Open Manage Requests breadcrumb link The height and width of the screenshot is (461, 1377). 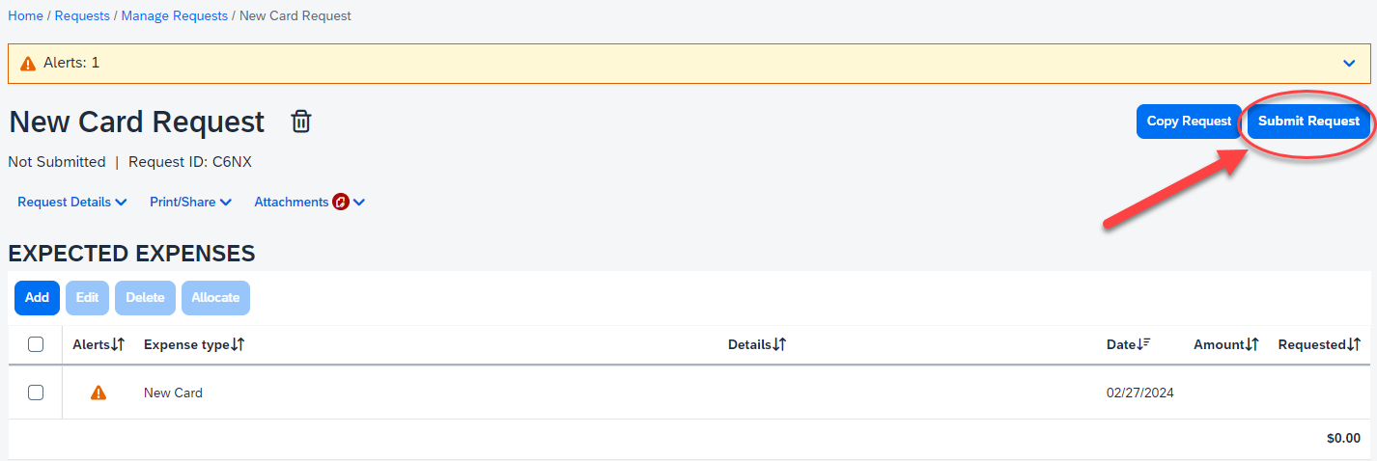(x=175, y=16)
